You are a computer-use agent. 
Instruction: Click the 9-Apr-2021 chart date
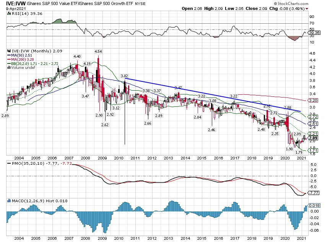pyautogui.click(x=16, y=9)
